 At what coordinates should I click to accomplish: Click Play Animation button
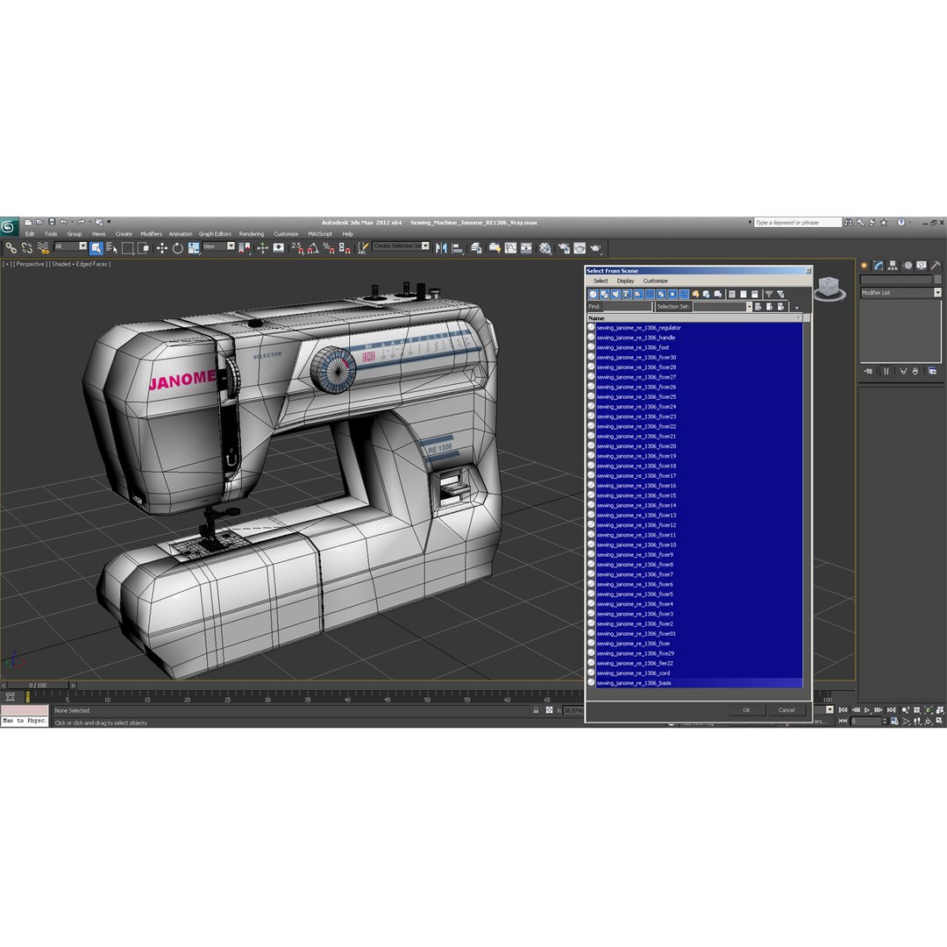tap(867, 710)
